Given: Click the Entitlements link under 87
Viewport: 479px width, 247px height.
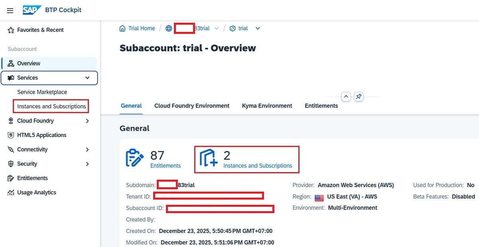Looking at the screenshot, I should point(166,166).
